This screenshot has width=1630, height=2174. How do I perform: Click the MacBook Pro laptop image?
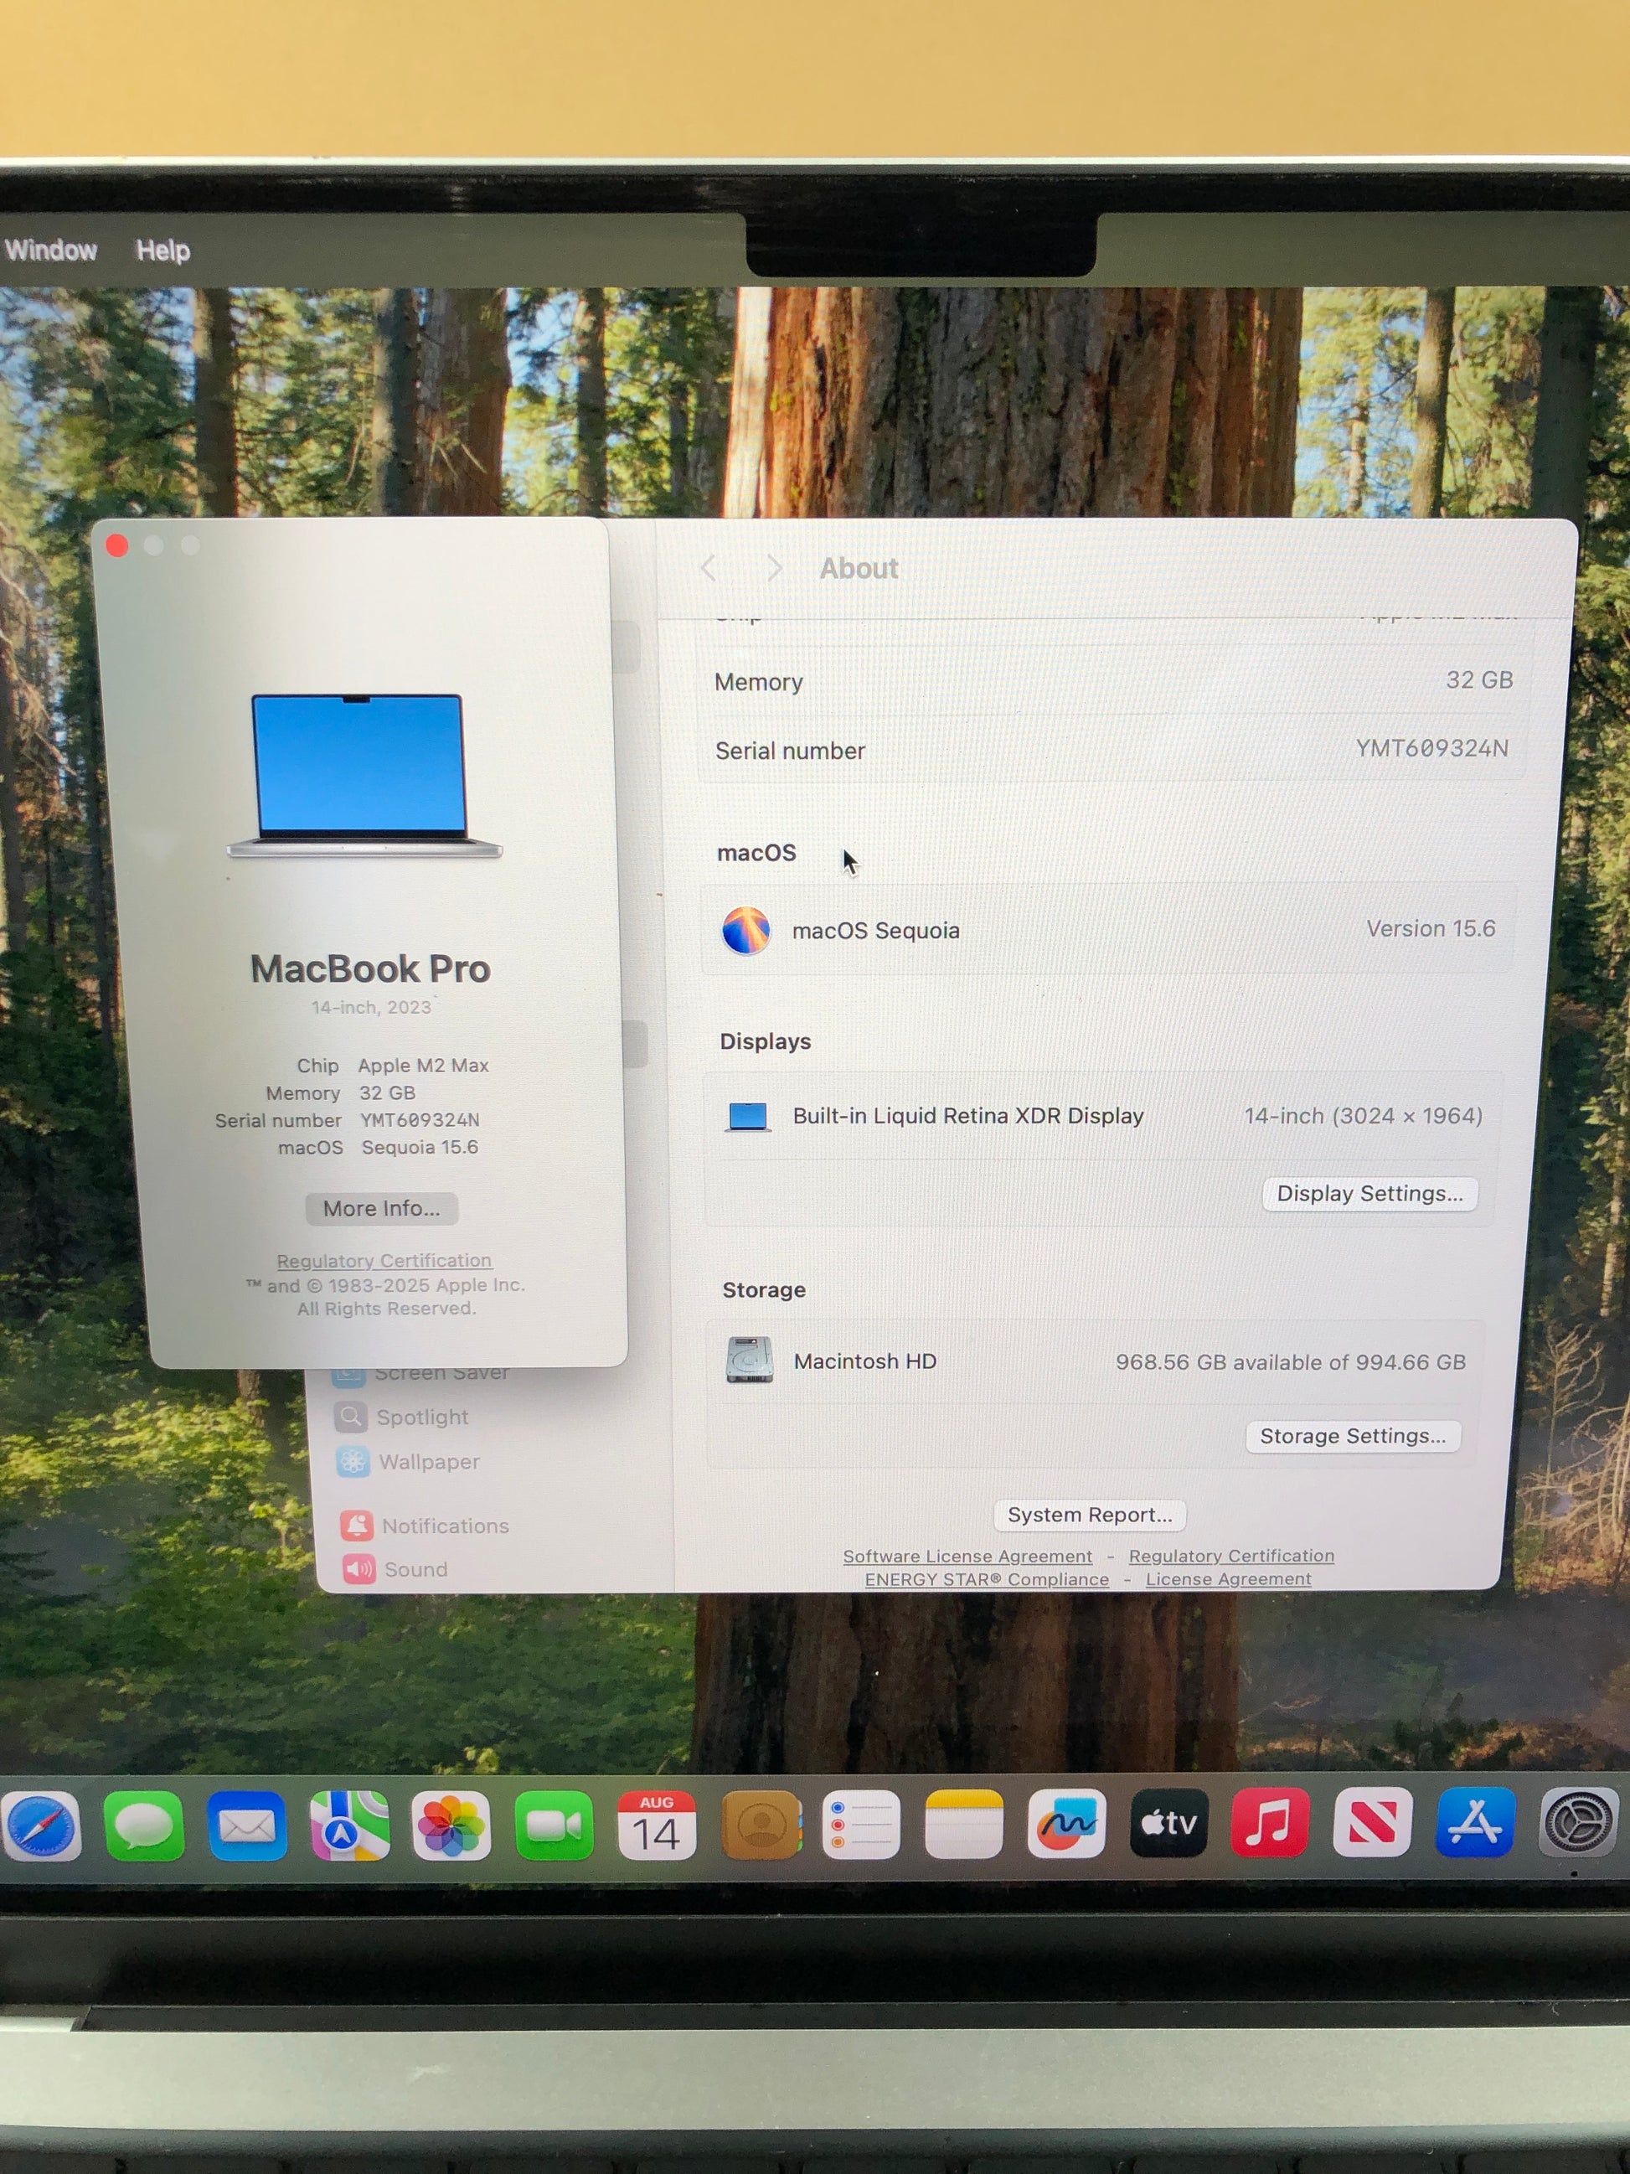click(x=363, y=777)
